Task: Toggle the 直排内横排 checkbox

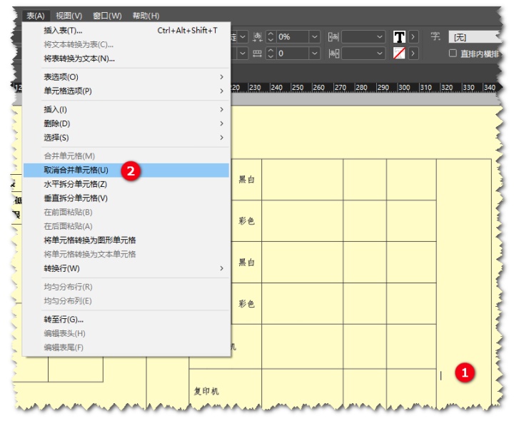Action: (453, 53)
